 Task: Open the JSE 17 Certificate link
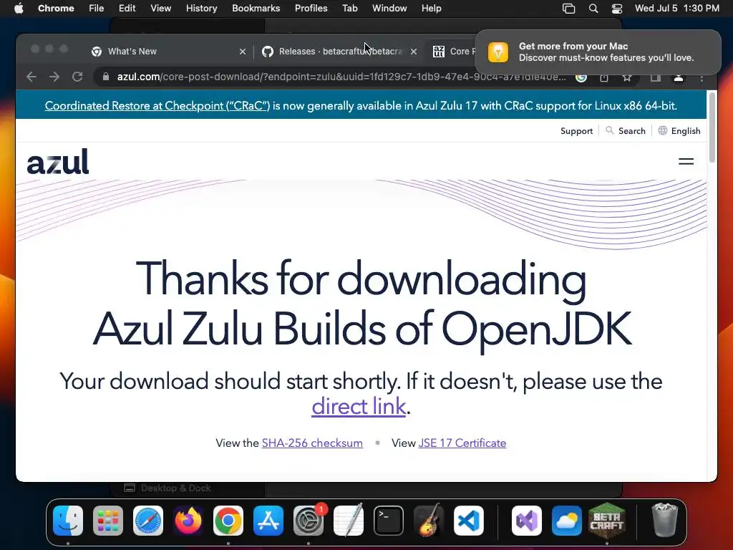pyautogui.click(x=462, y=443)
